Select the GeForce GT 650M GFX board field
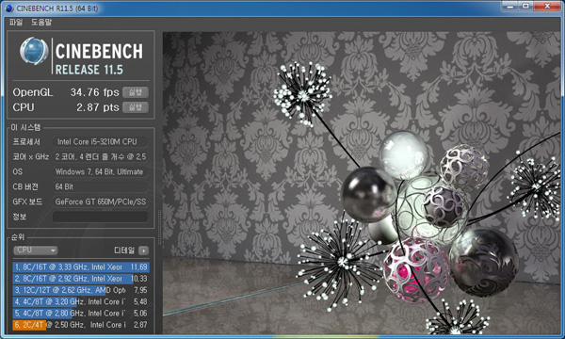This screenshot has width=565, height=339. pos(100,202)
